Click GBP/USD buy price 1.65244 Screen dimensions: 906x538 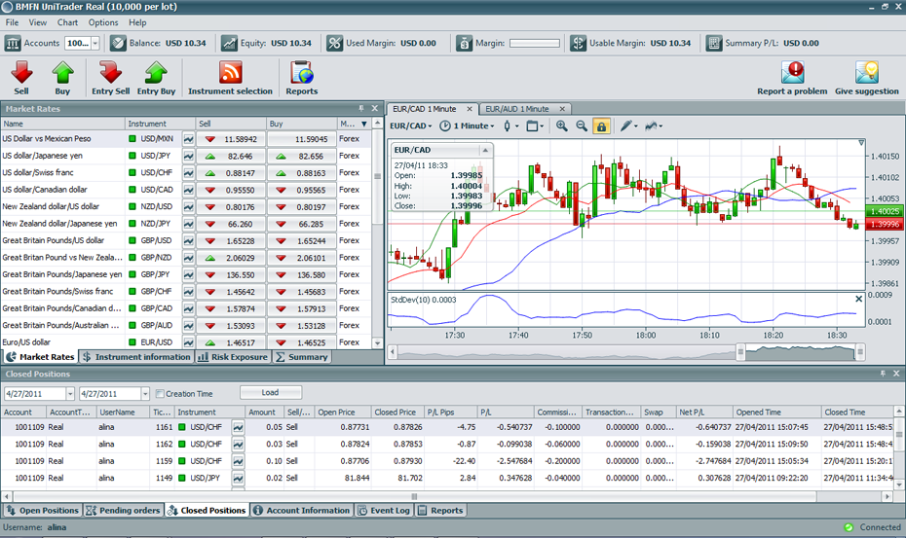pos(301,240)
